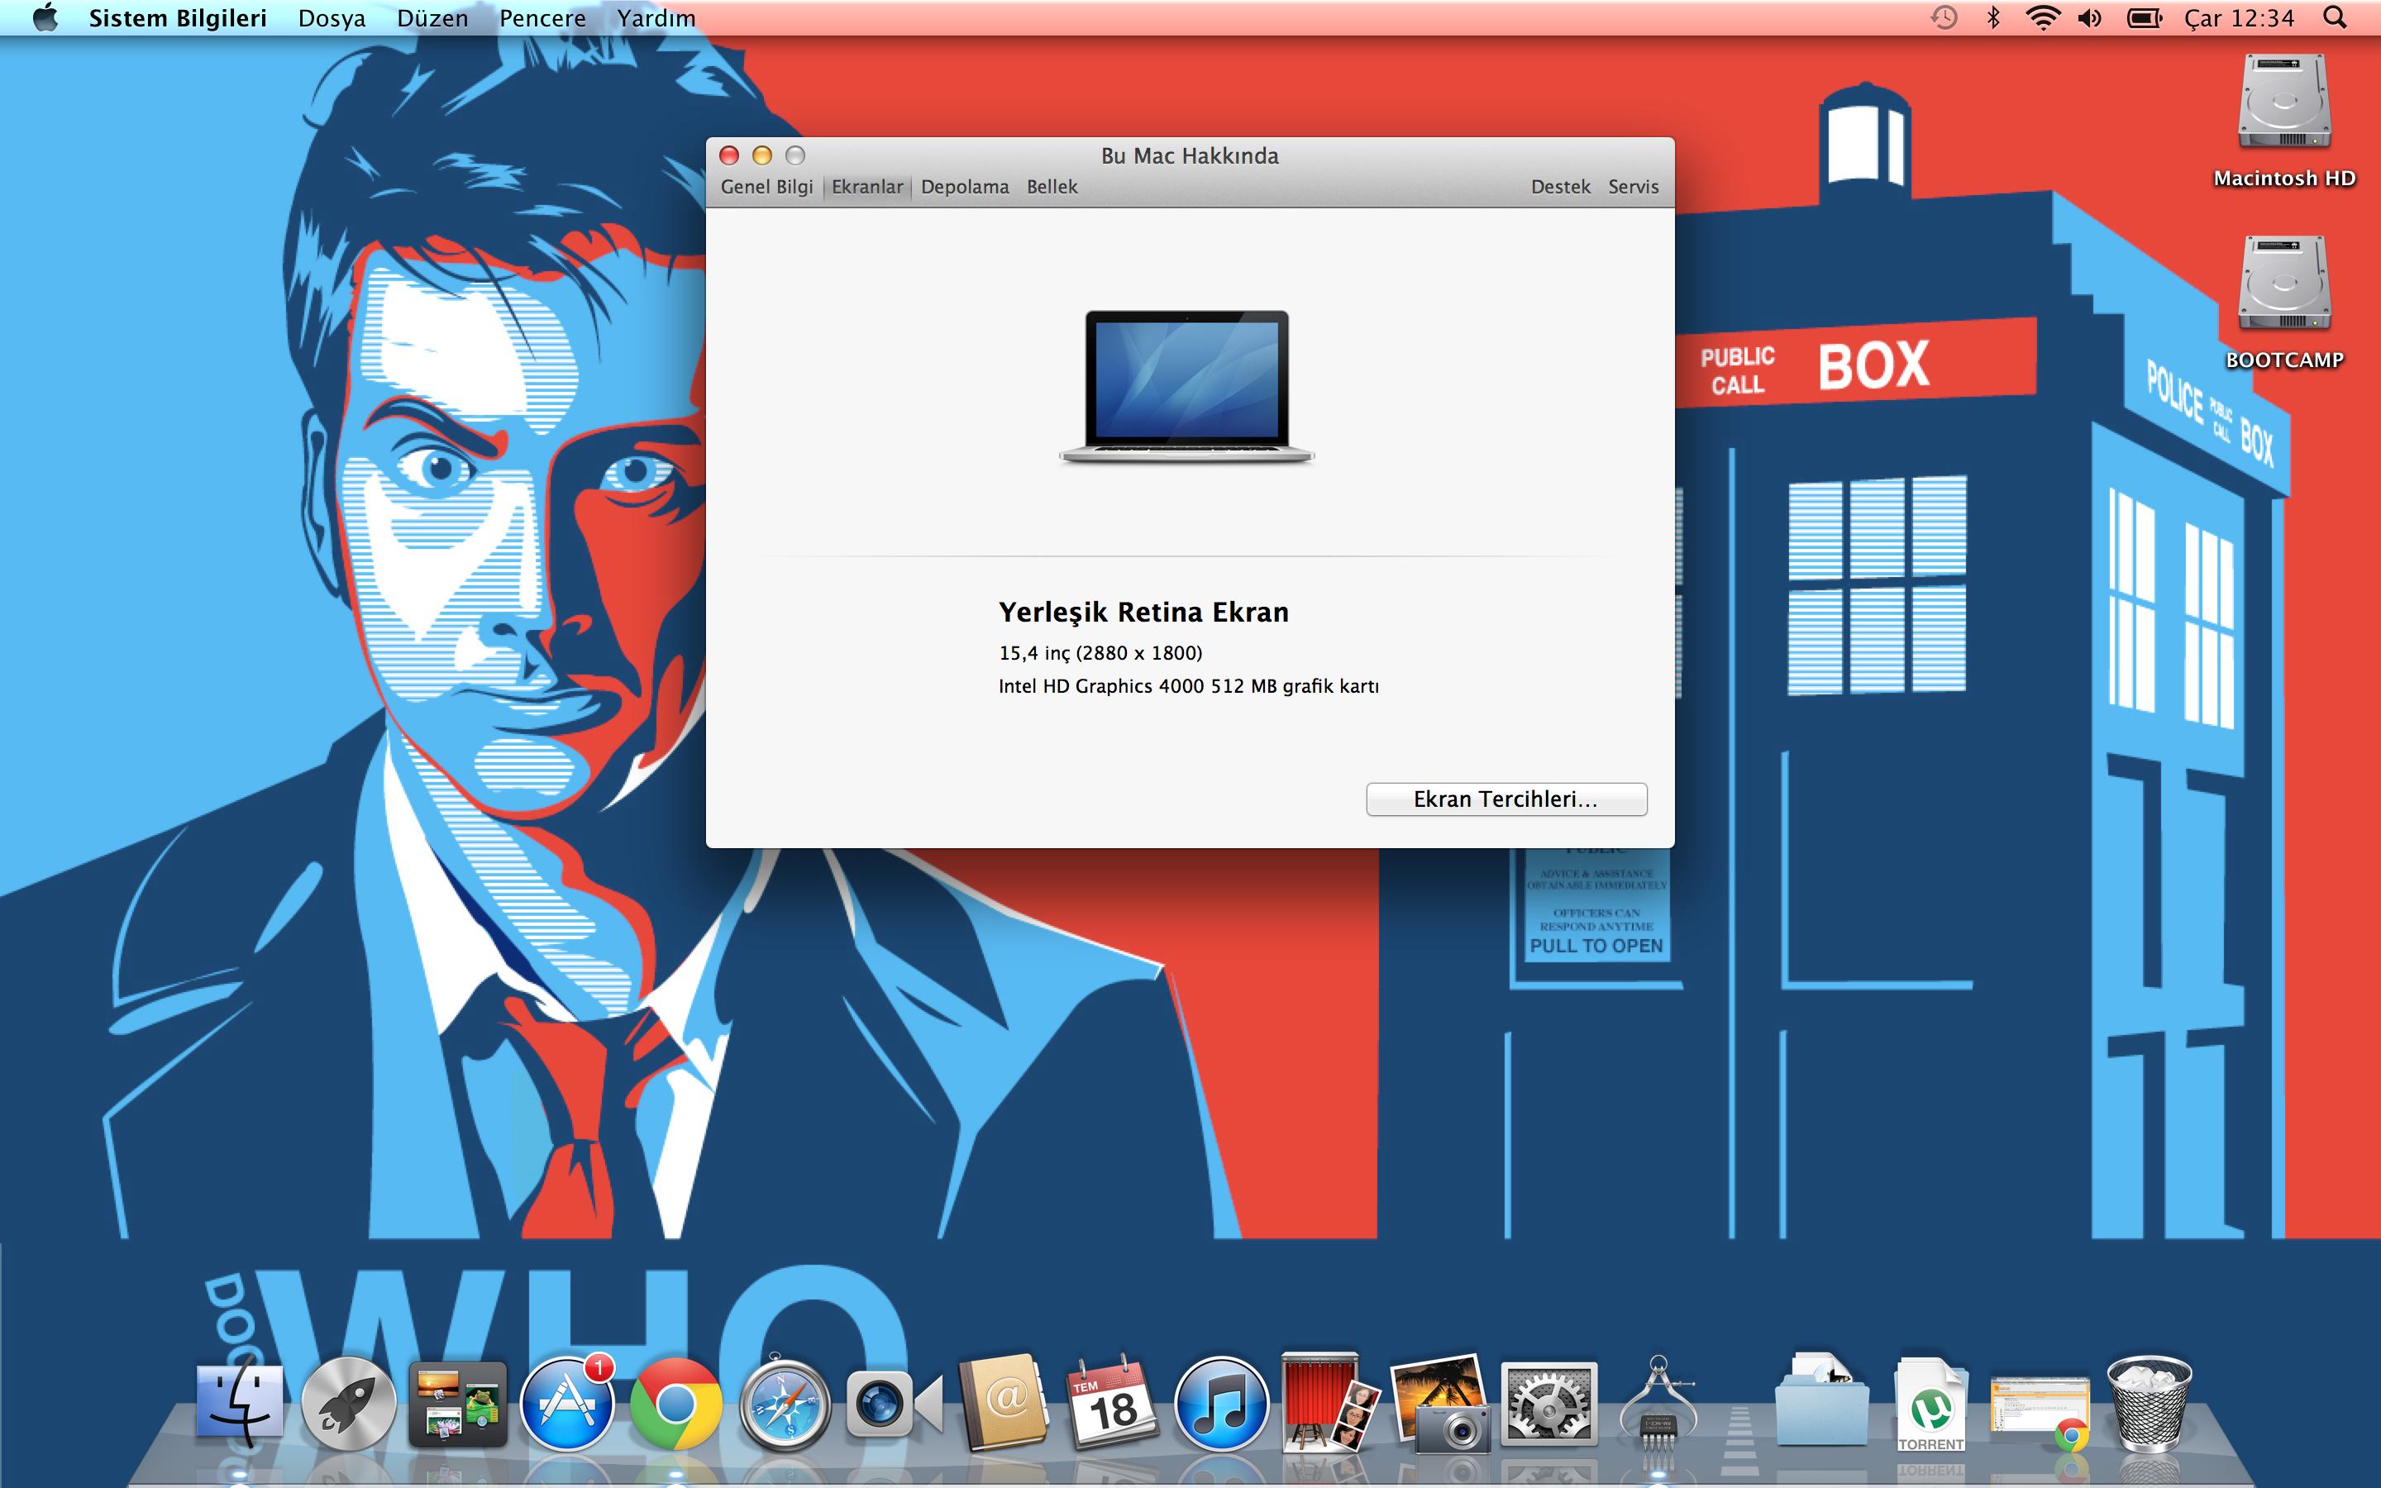
Task: Switch to the Bellek tab
Action: point(1052,187)
